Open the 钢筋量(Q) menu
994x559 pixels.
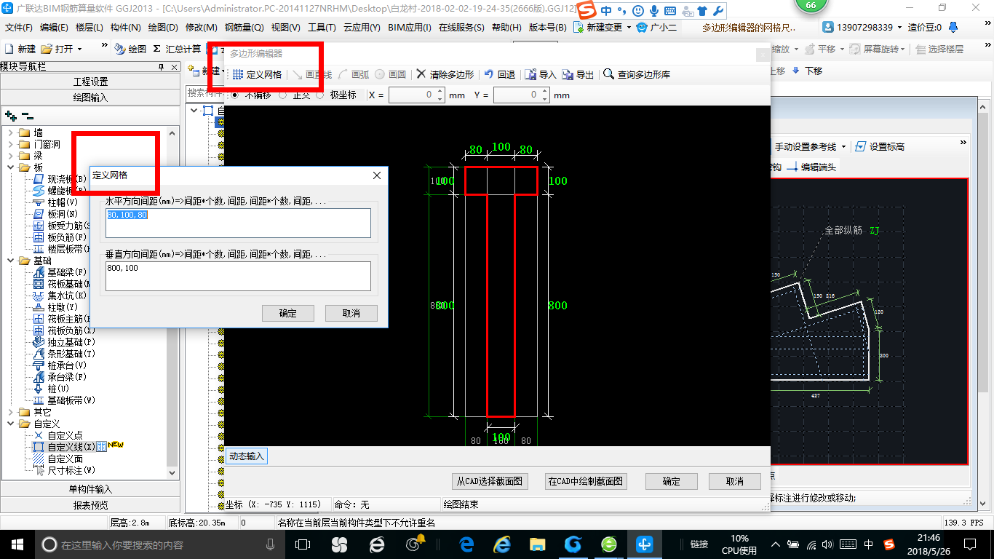[x=244, y=28]
